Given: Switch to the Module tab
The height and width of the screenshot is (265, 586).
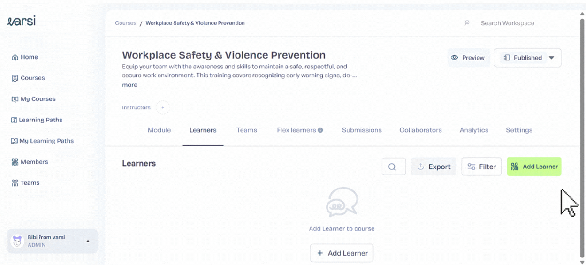Looking at the screenshot, I should (x=159, y=130).
